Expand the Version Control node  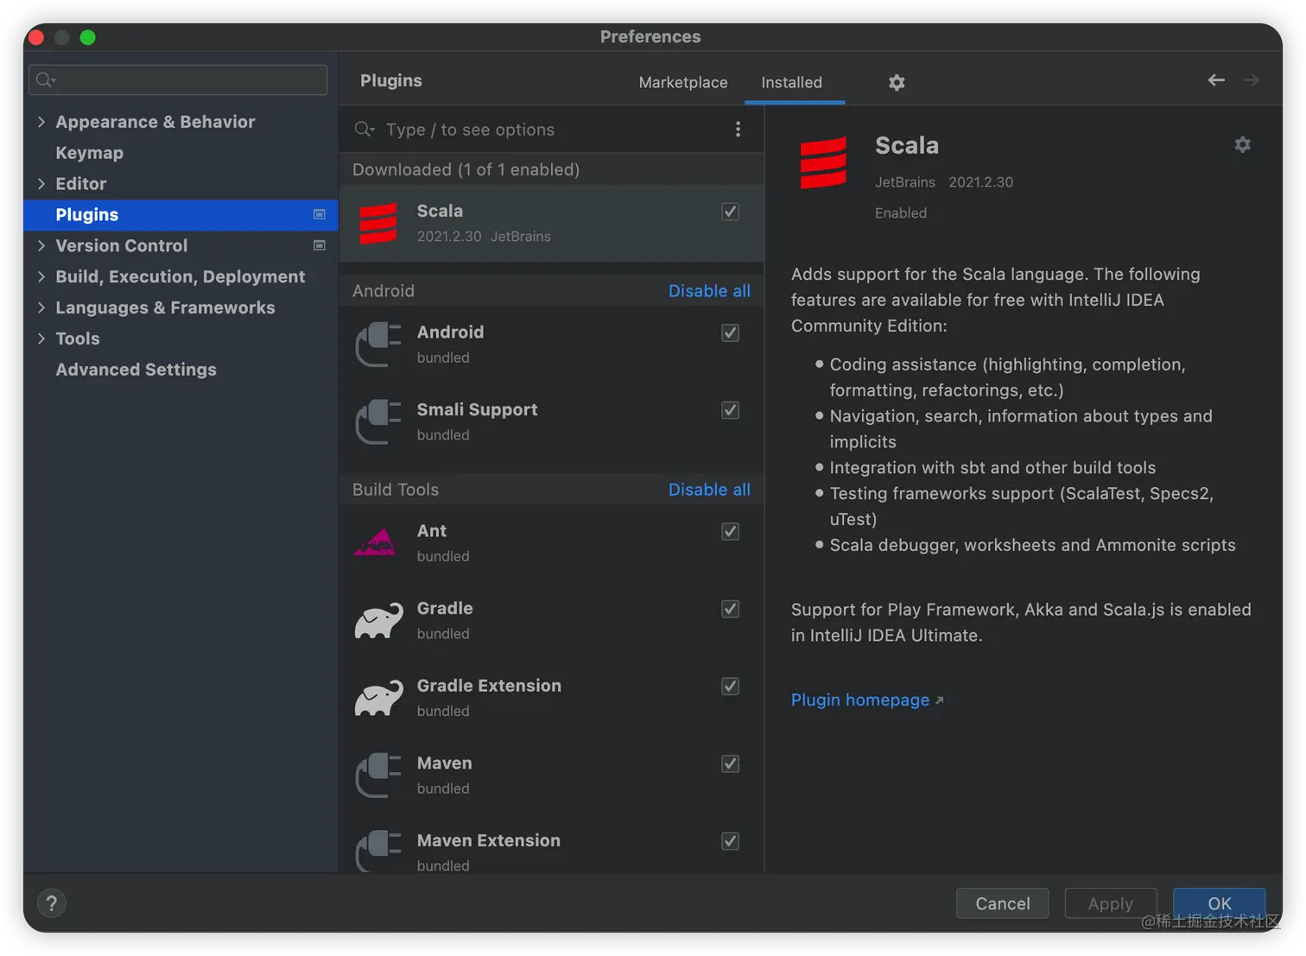tap(41, 246)
